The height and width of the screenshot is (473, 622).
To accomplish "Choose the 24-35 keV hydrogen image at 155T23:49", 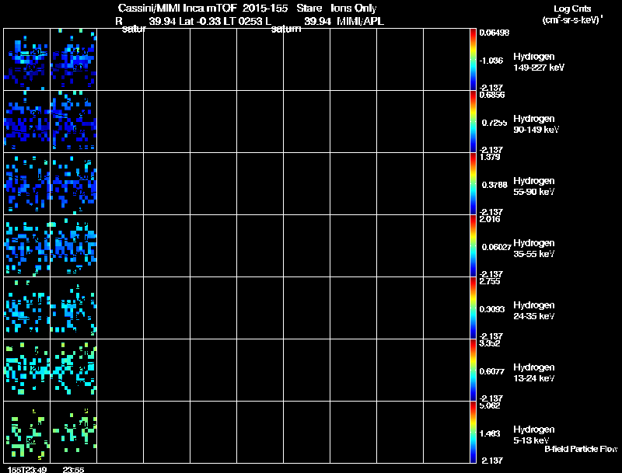I will [x=27, y=308].
